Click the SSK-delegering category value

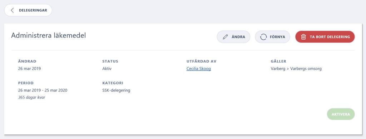click(x=116, y=90)
